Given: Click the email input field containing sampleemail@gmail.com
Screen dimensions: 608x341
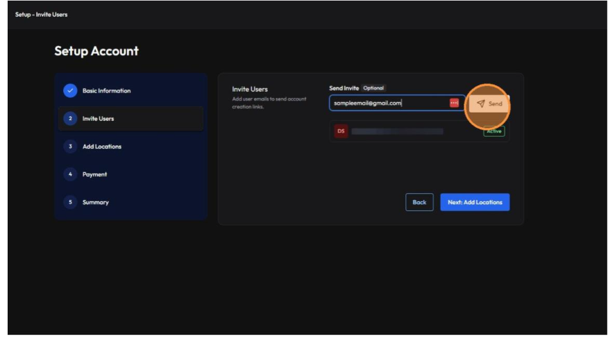Looking at the screenshot, I should [397, 103].
